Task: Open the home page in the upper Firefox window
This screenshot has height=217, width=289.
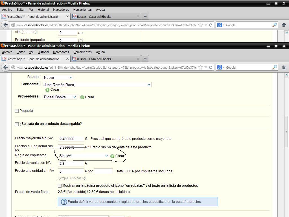Action: coord(284,25)
